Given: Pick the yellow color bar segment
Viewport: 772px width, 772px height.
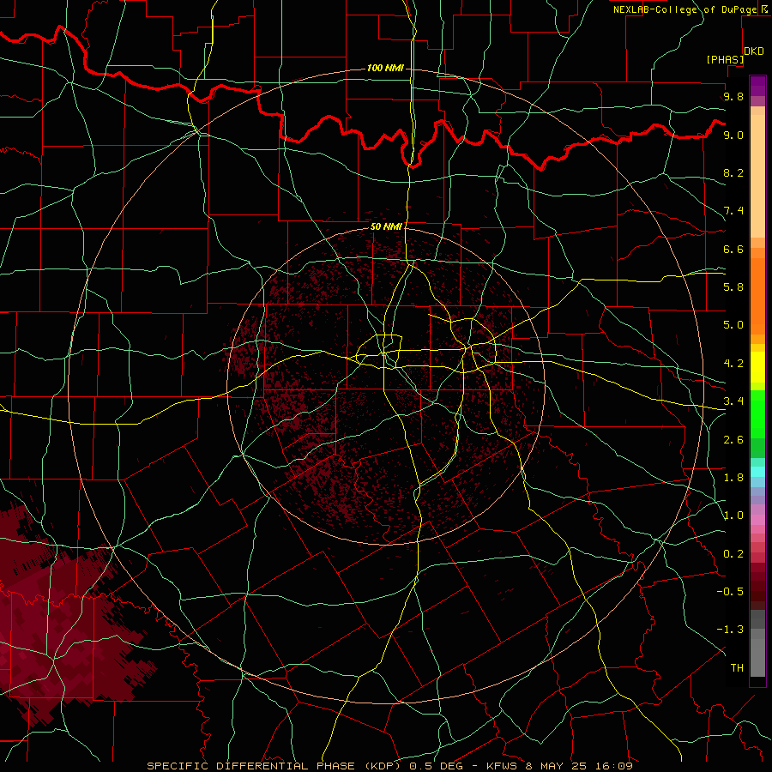Looking at the screenshot, I should tap(757, 367).
